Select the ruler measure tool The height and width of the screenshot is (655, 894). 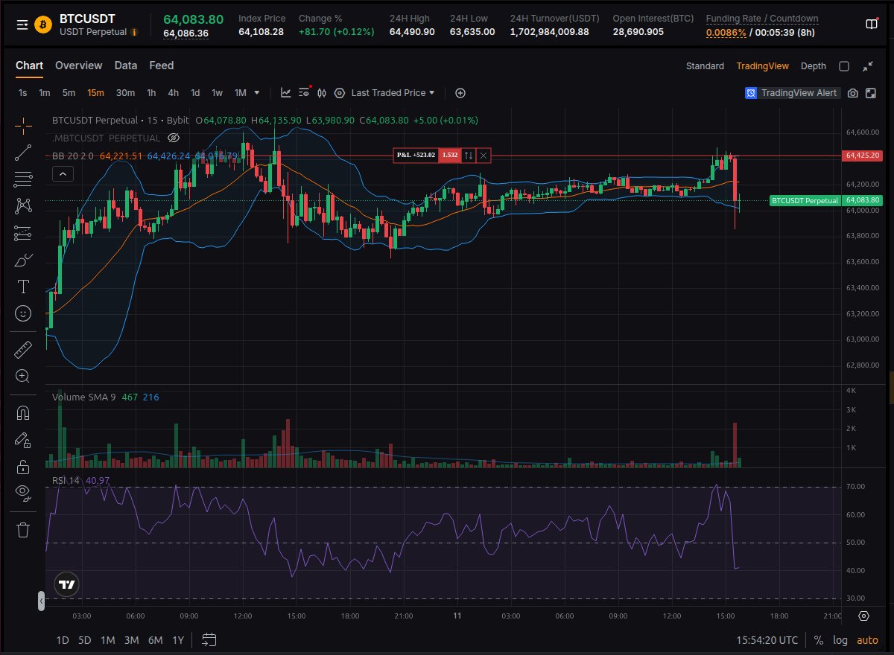23,349
